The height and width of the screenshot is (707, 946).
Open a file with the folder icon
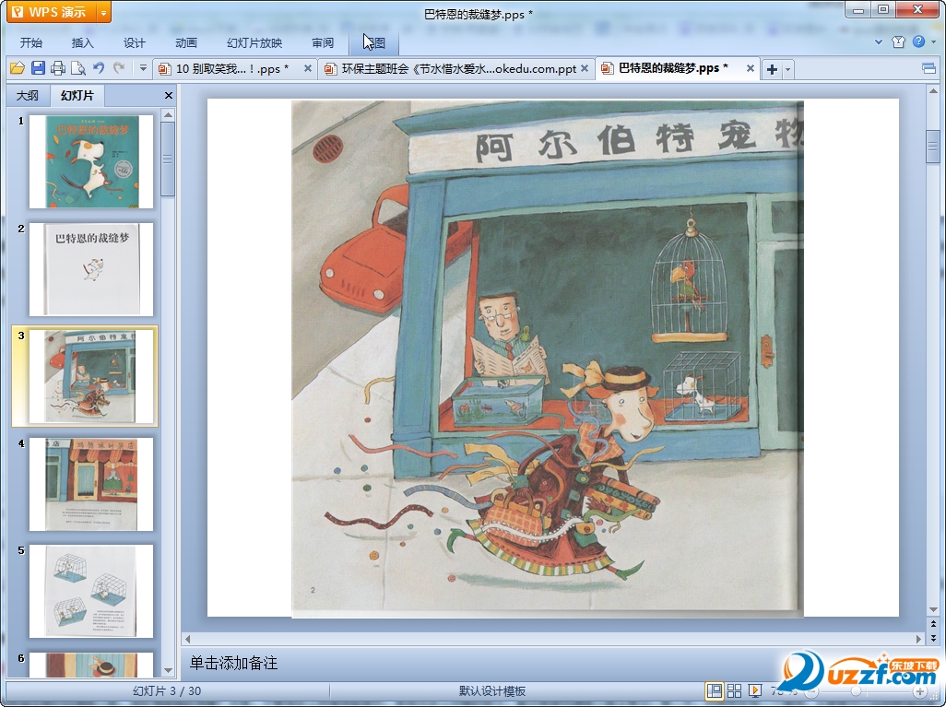click(x=17, y=68)
